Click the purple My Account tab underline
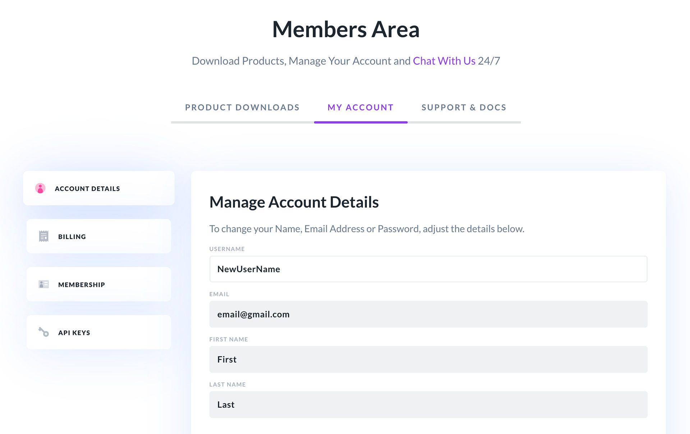 coord(360,122)
